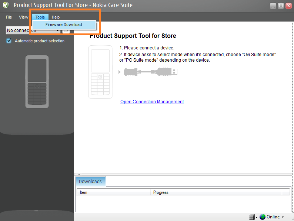Close the Nokia Care Suite window
This screenshot has width=294, height=221.
click(x=288, y=6)
